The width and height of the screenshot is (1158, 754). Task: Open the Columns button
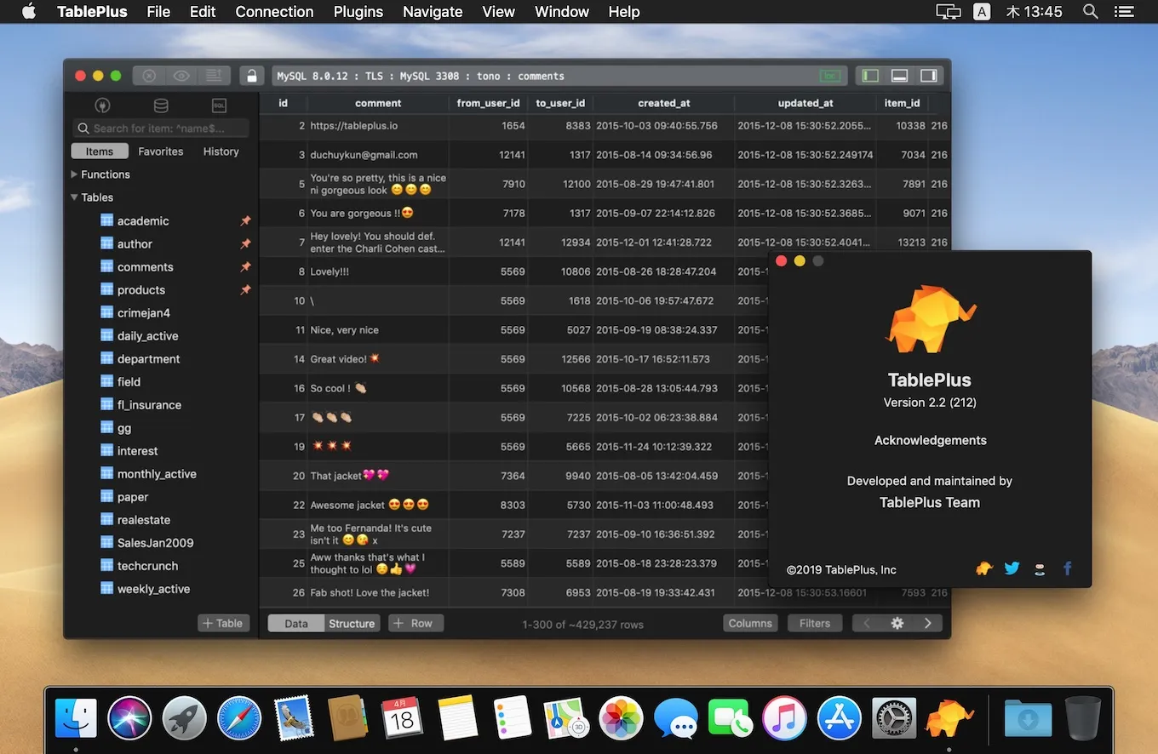750,623
